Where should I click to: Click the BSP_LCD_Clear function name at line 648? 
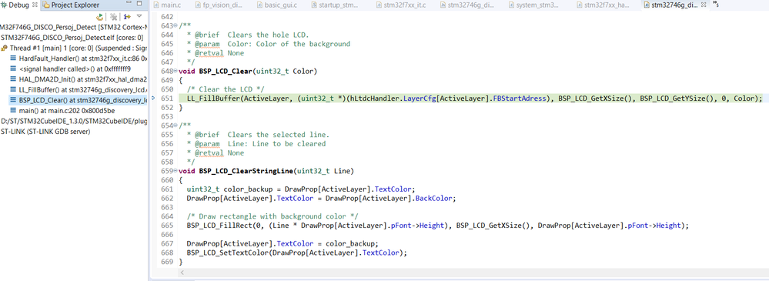tap(226, 72)
